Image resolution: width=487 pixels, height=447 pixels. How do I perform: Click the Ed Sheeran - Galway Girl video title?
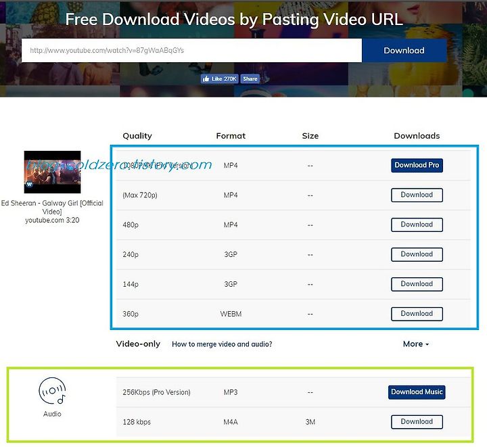pos(52,207)
